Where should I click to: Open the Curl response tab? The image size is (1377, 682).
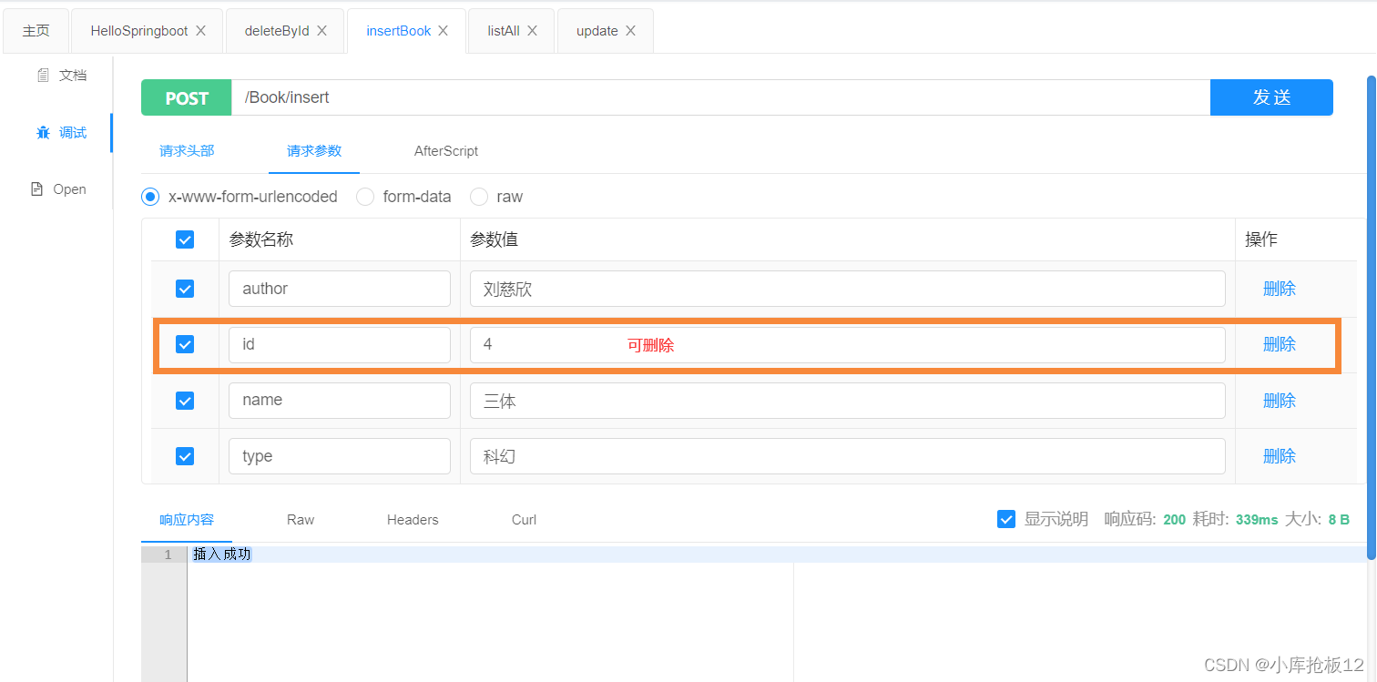pyautogui.click(x=524, y=520)
